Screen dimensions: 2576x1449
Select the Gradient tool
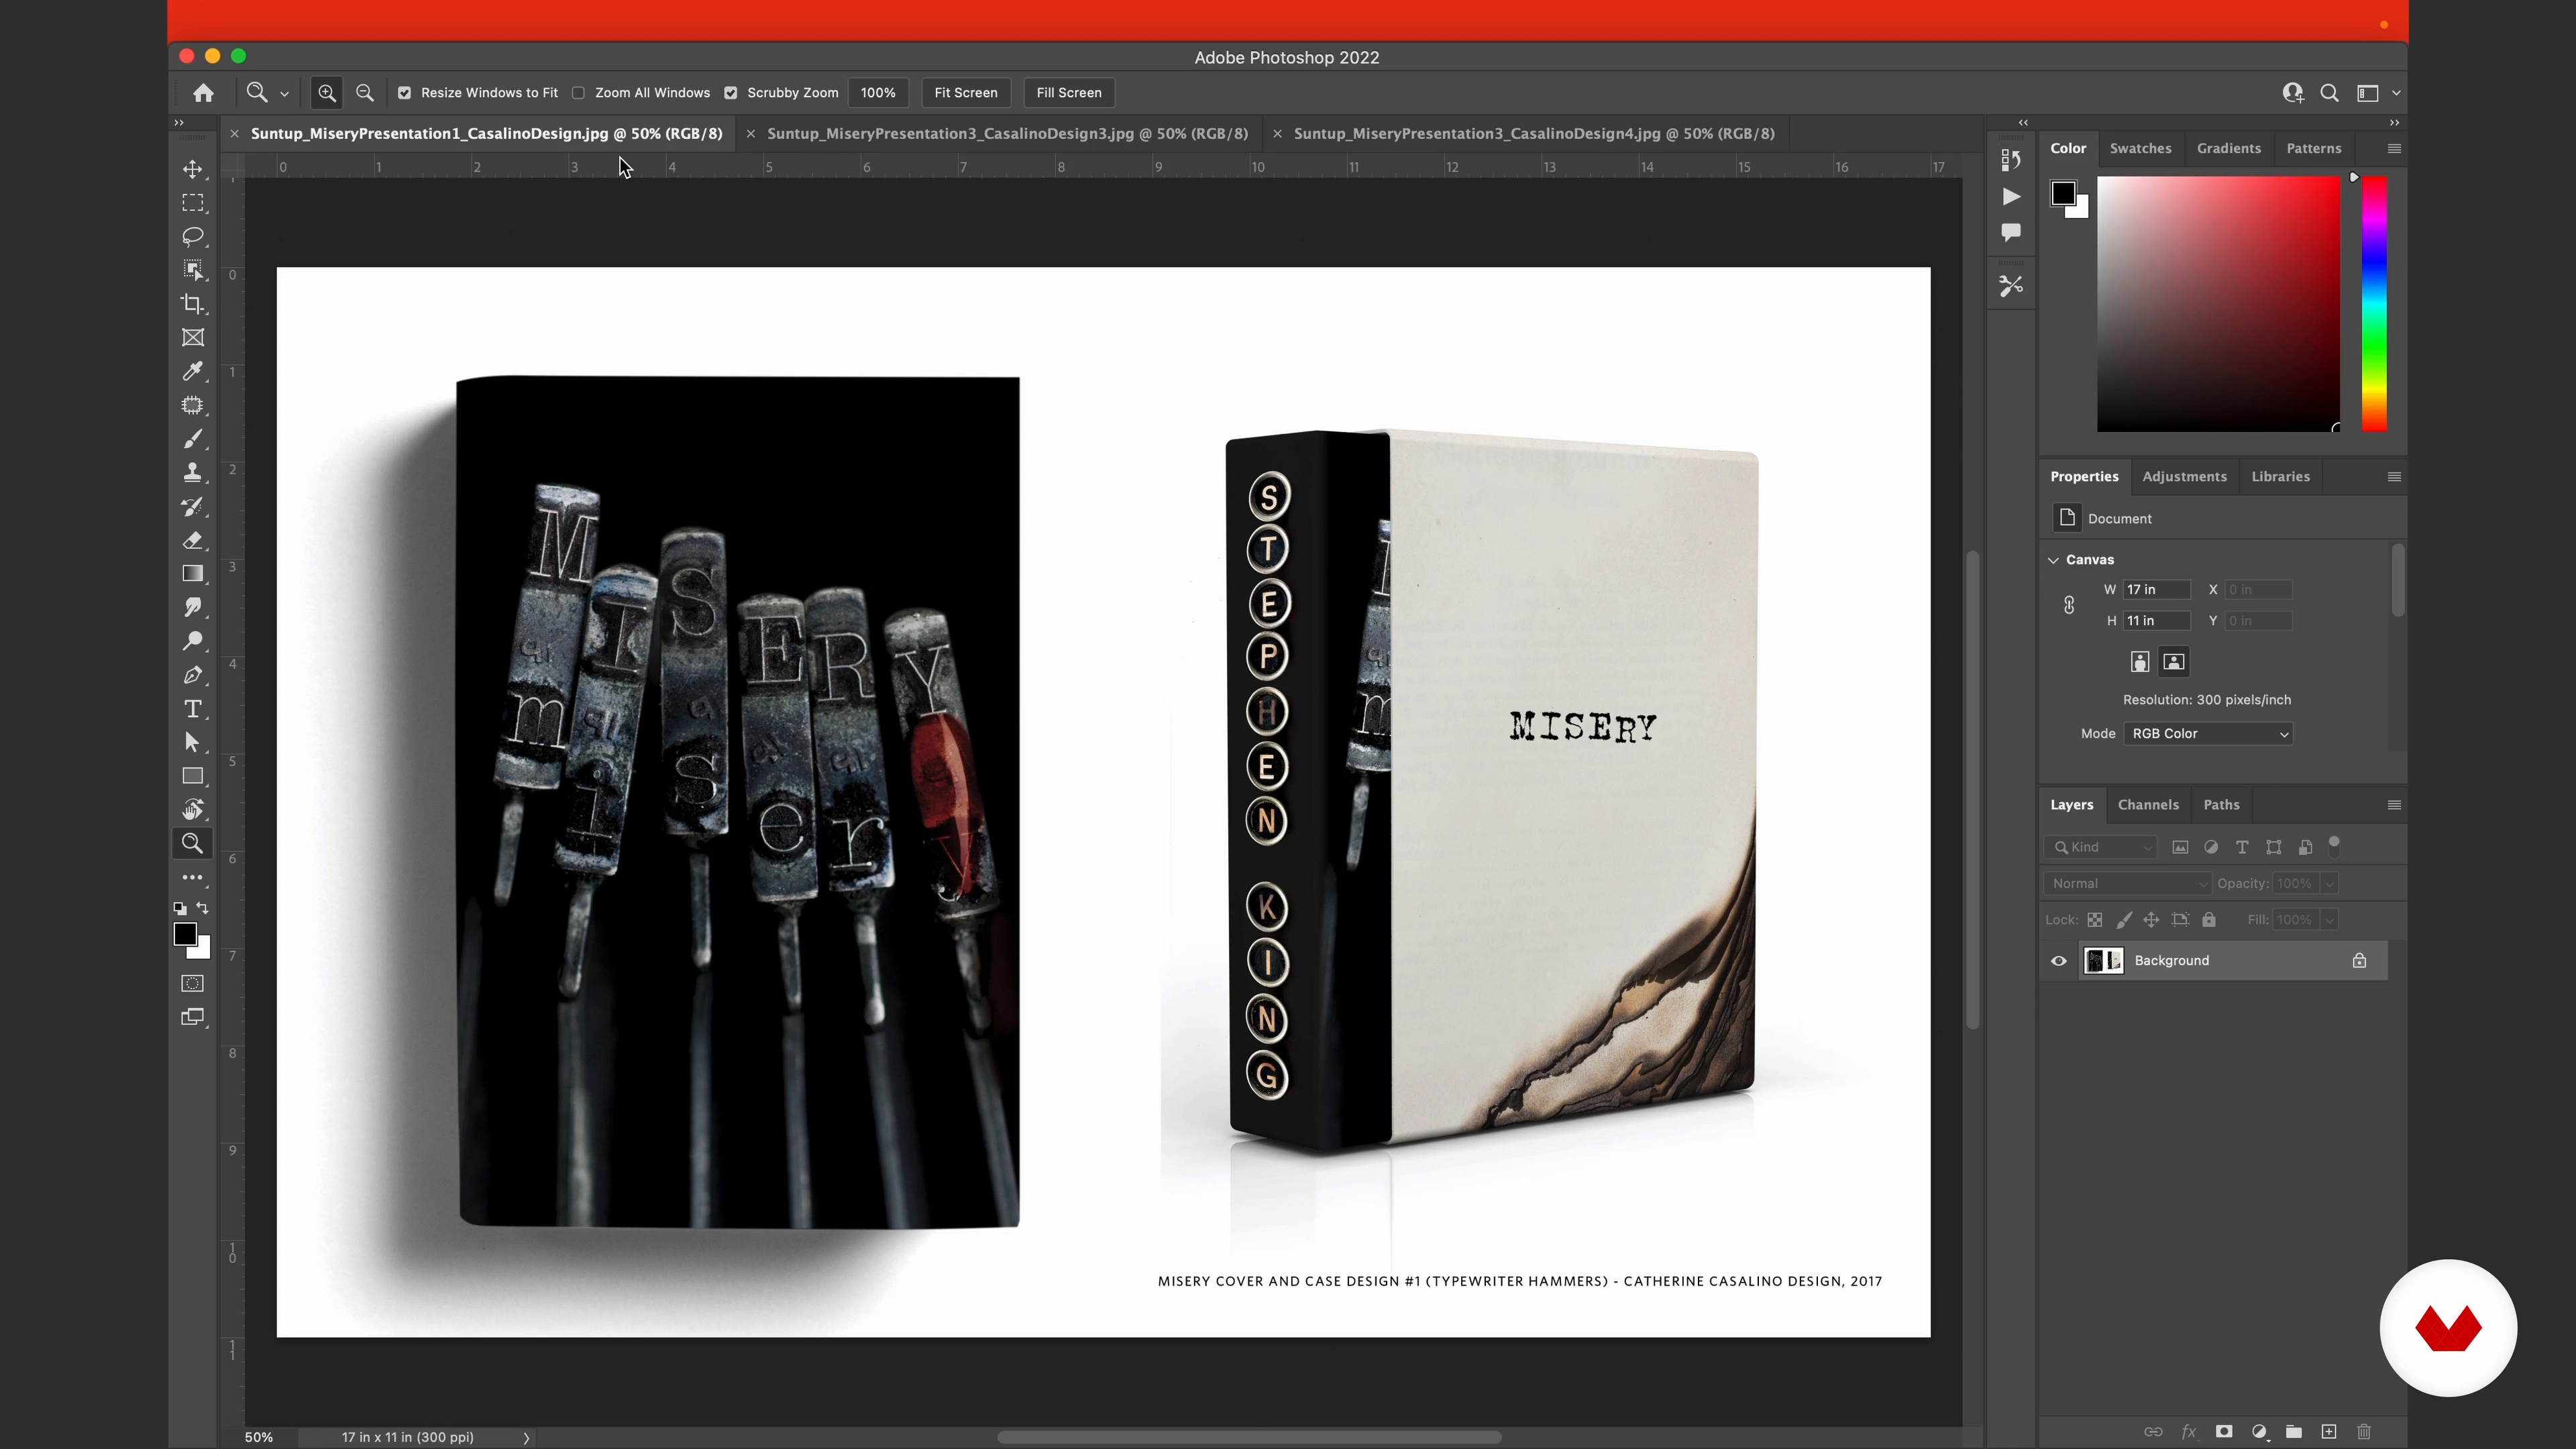(193, 574)
